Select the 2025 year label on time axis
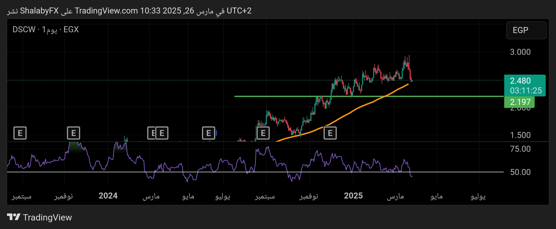This screenshot has width=556, height=229. (x=353, y=195)
